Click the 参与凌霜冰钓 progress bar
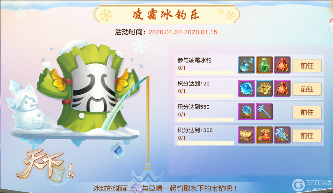The image size is (333, 193). tap(206, 73)
